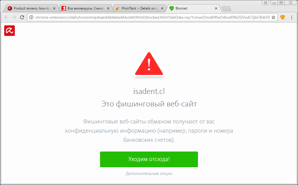Reload the page with the refresh icon
This screenshot has width=298, height=185.
click(x=22, y=18)
